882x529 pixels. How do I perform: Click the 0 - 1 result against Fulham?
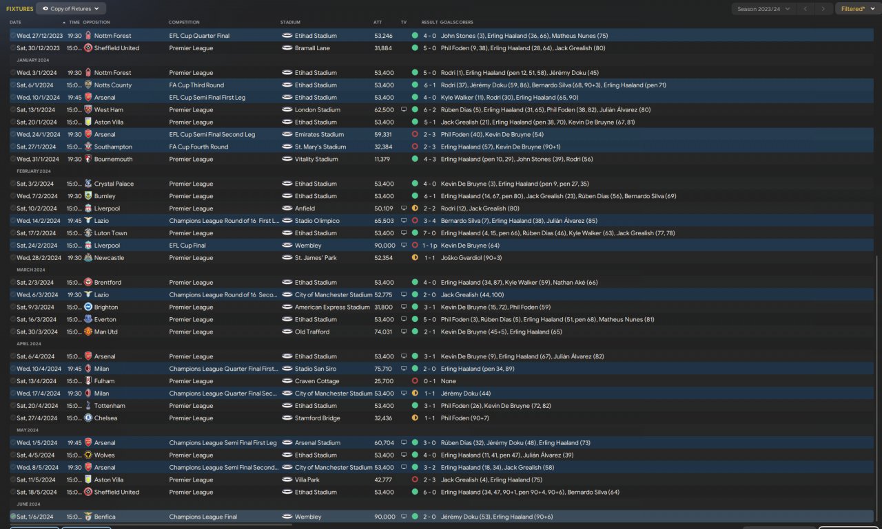coord(429,381)
